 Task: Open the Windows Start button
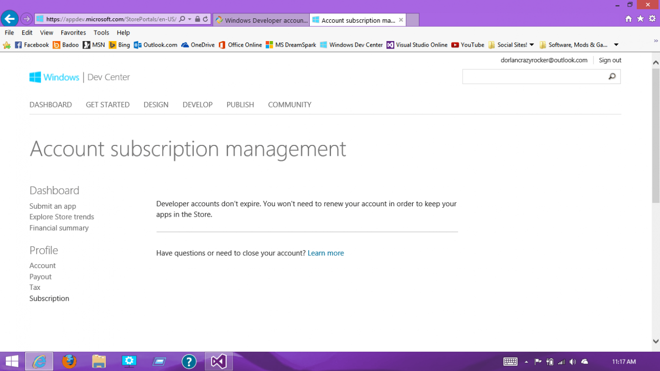[12, 362]
